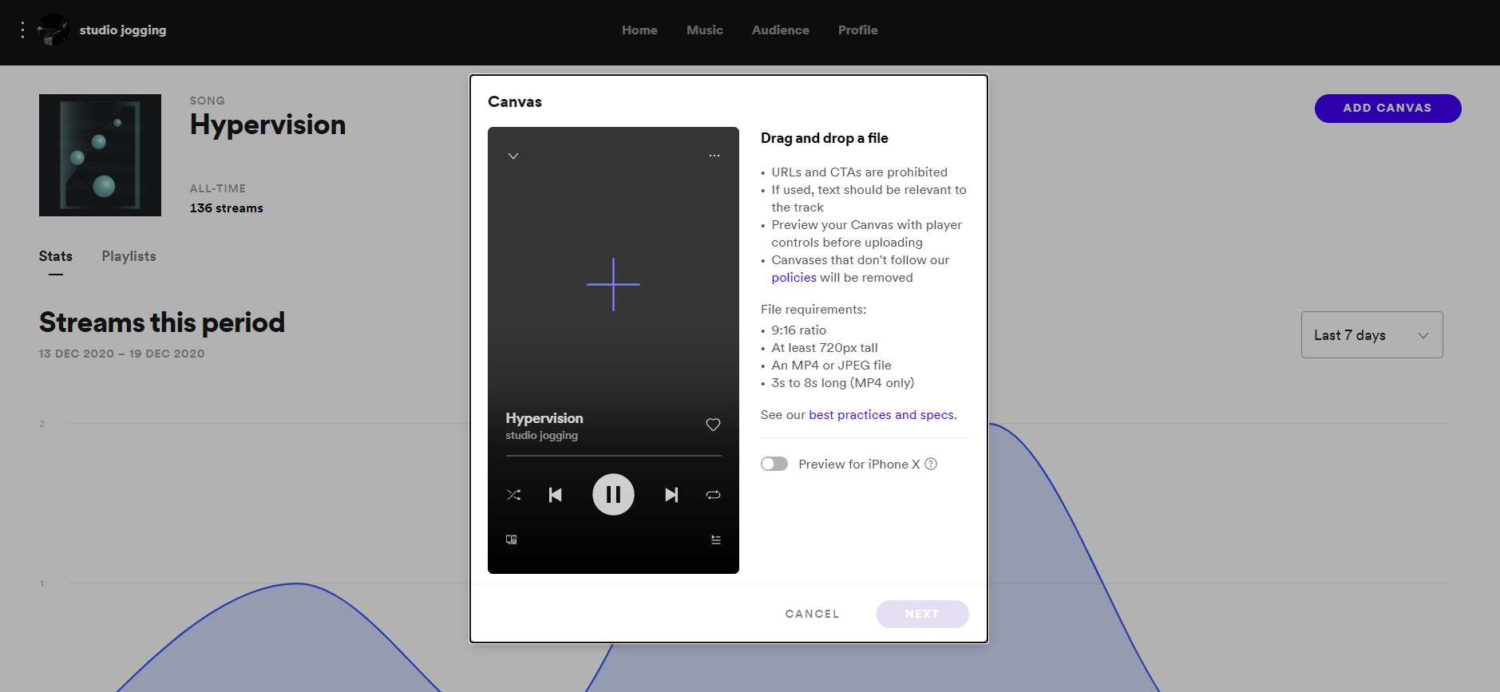Like the track with heart icon
The width and height of the screenshot is (1500, 692).
(x=713, y=425)
